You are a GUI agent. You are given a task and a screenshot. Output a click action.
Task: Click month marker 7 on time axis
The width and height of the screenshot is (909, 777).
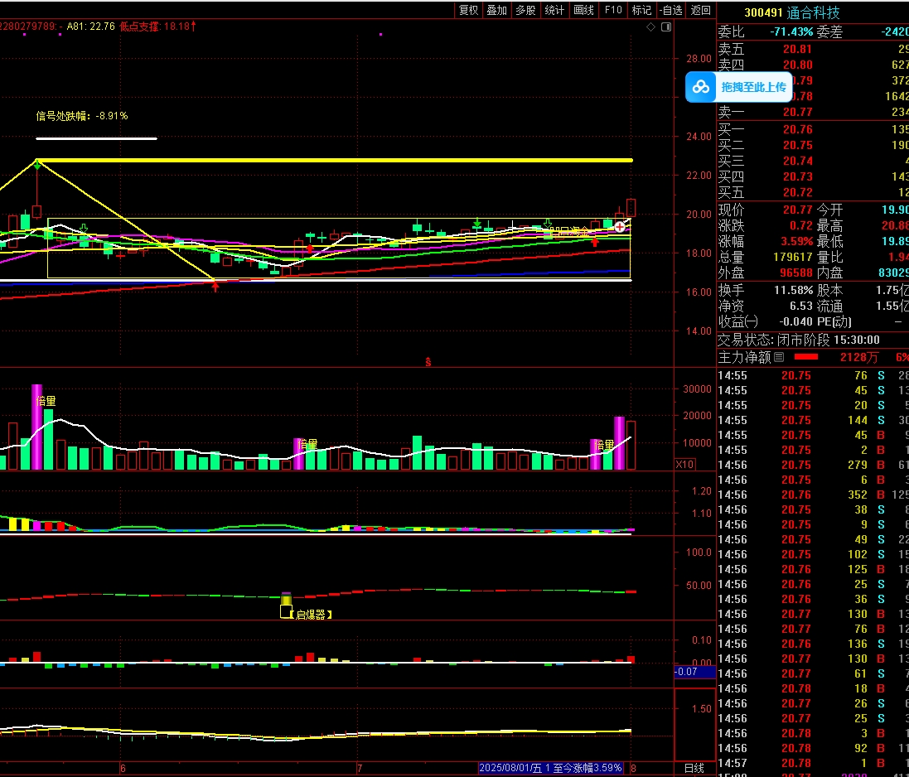pyautogui.click(x=360, y=769)
